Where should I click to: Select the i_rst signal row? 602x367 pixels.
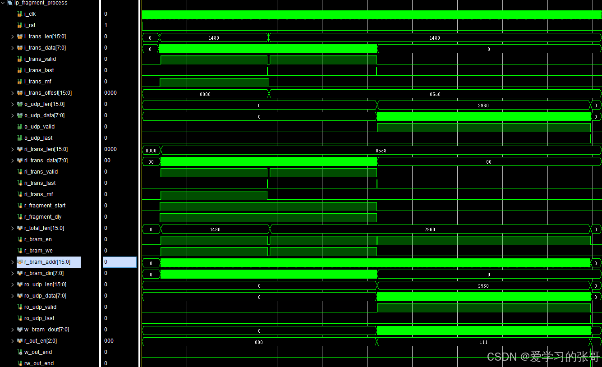(x=30, y=25)
